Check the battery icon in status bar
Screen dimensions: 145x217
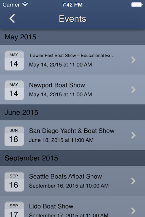point(137,5)
